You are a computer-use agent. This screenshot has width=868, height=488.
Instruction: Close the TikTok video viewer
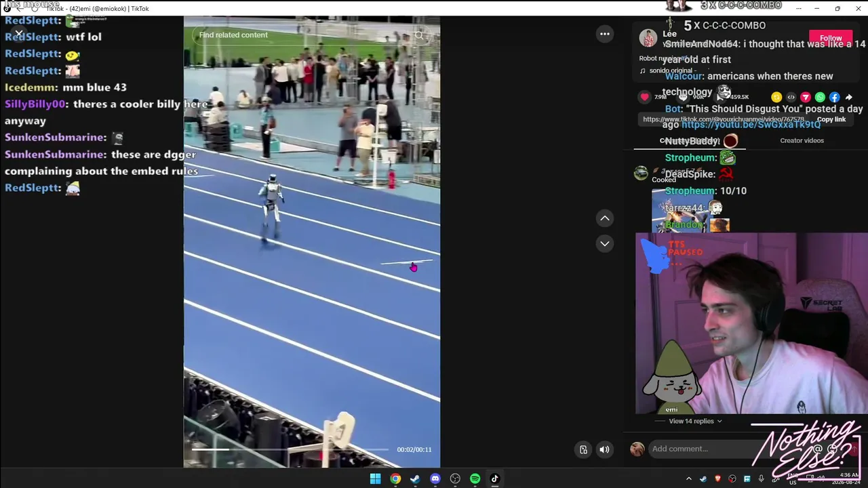(x=18, y=33)
